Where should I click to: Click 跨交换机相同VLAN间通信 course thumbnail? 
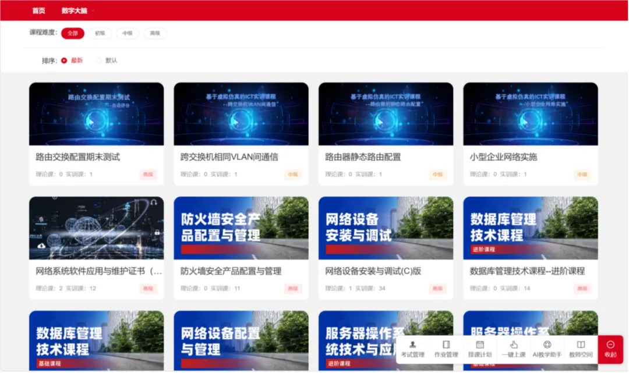[241, 114]
